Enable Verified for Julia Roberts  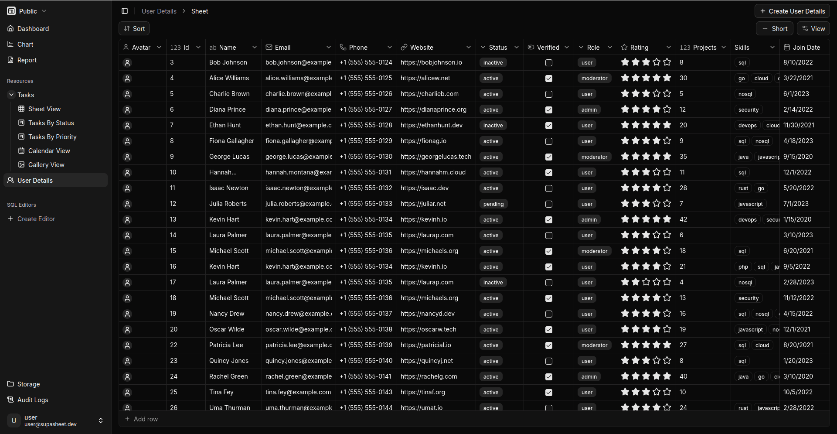click(548, 204)
